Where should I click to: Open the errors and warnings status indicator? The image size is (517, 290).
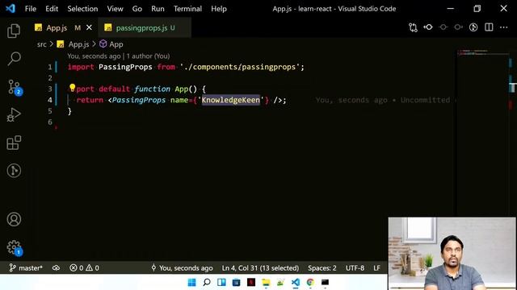(84, 268)
